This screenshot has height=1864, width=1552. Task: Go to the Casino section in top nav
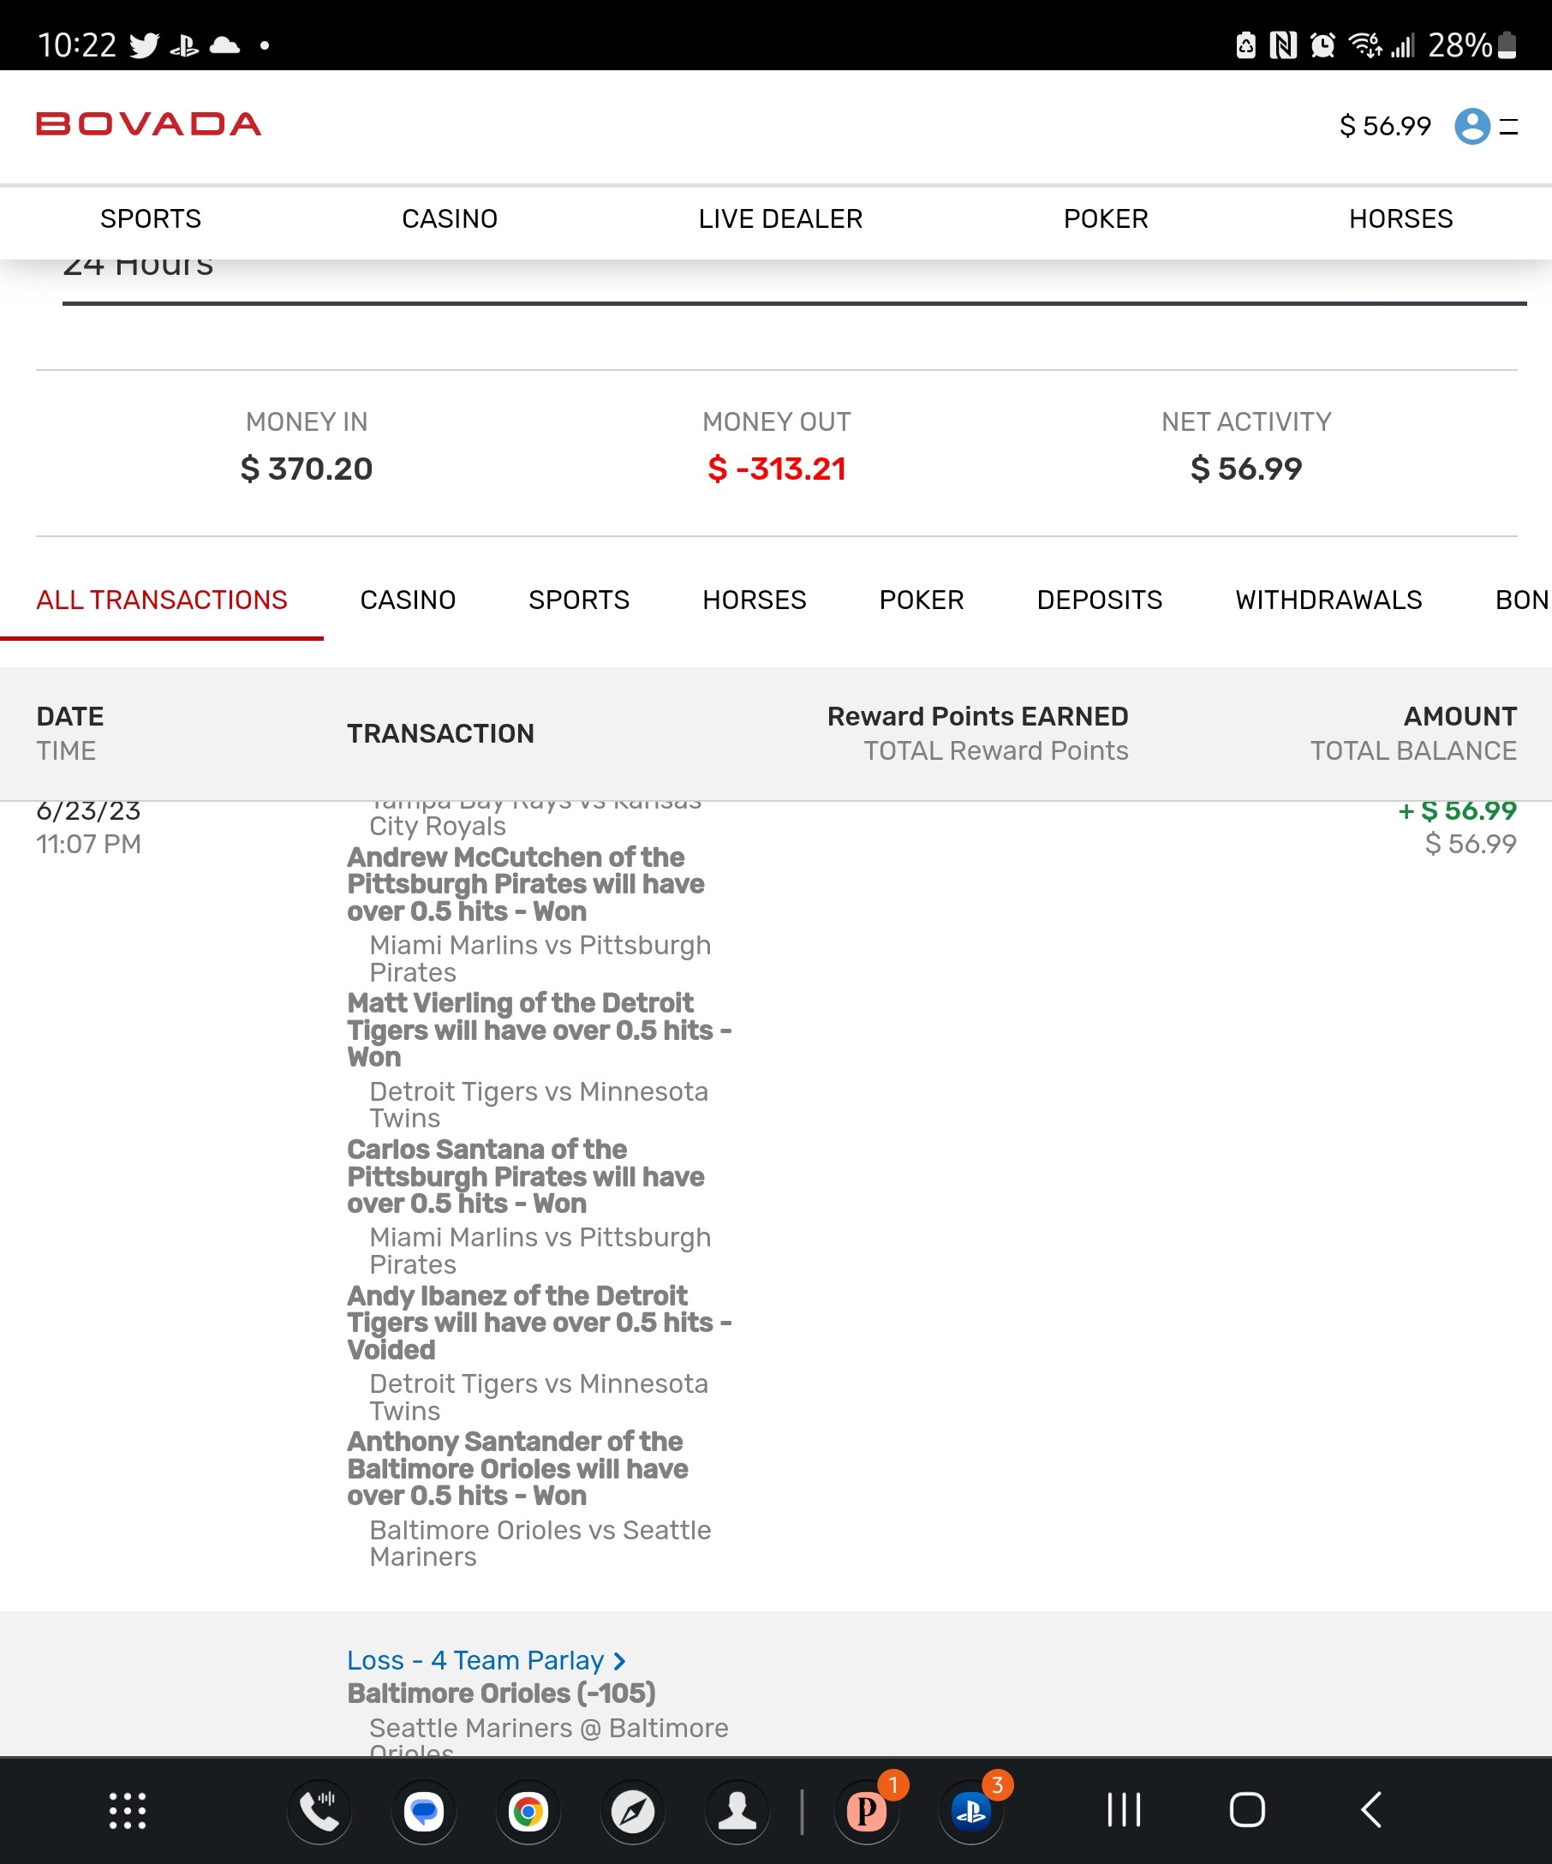[449, 218]
